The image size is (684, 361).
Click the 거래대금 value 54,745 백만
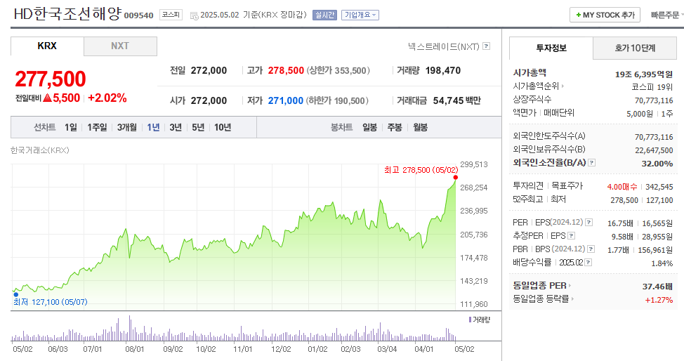[456, 101]
